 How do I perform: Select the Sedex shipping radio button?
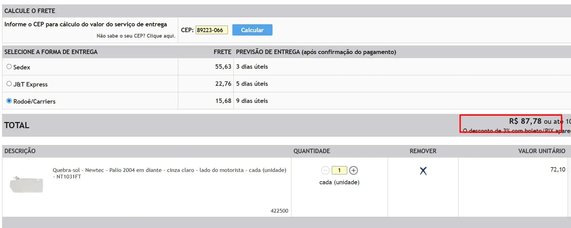tap(9, 67)
